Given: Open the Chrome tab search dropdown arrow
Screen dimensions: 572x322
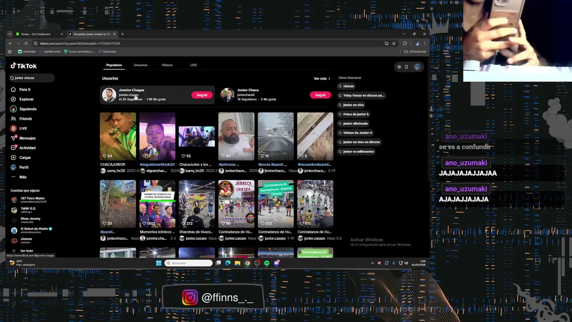Looking at the screenshot, I should [x=9, y=34].
